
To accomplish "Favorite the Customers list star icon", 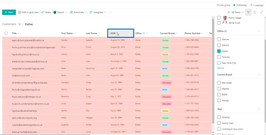I will coord(19,24).
